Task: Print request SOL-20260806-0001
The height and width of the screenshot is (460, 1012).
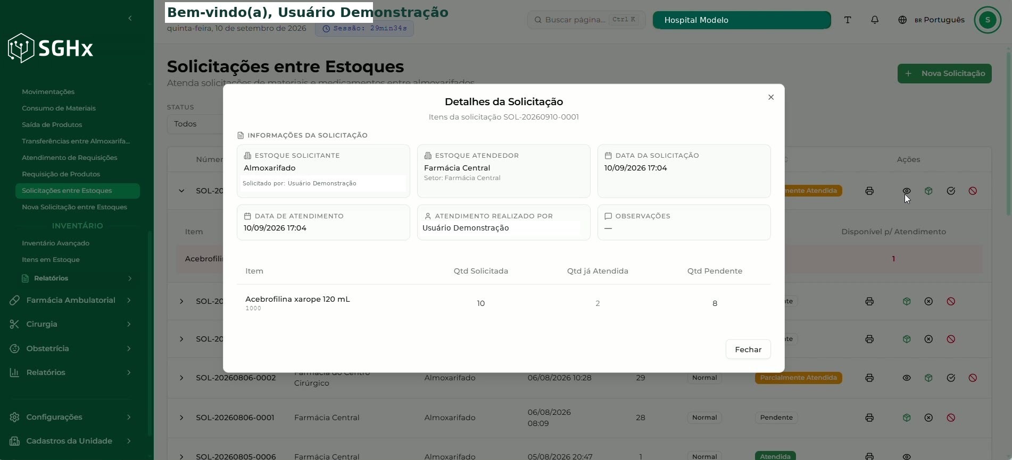Action: pyautogui.click(x=869, y=418)
